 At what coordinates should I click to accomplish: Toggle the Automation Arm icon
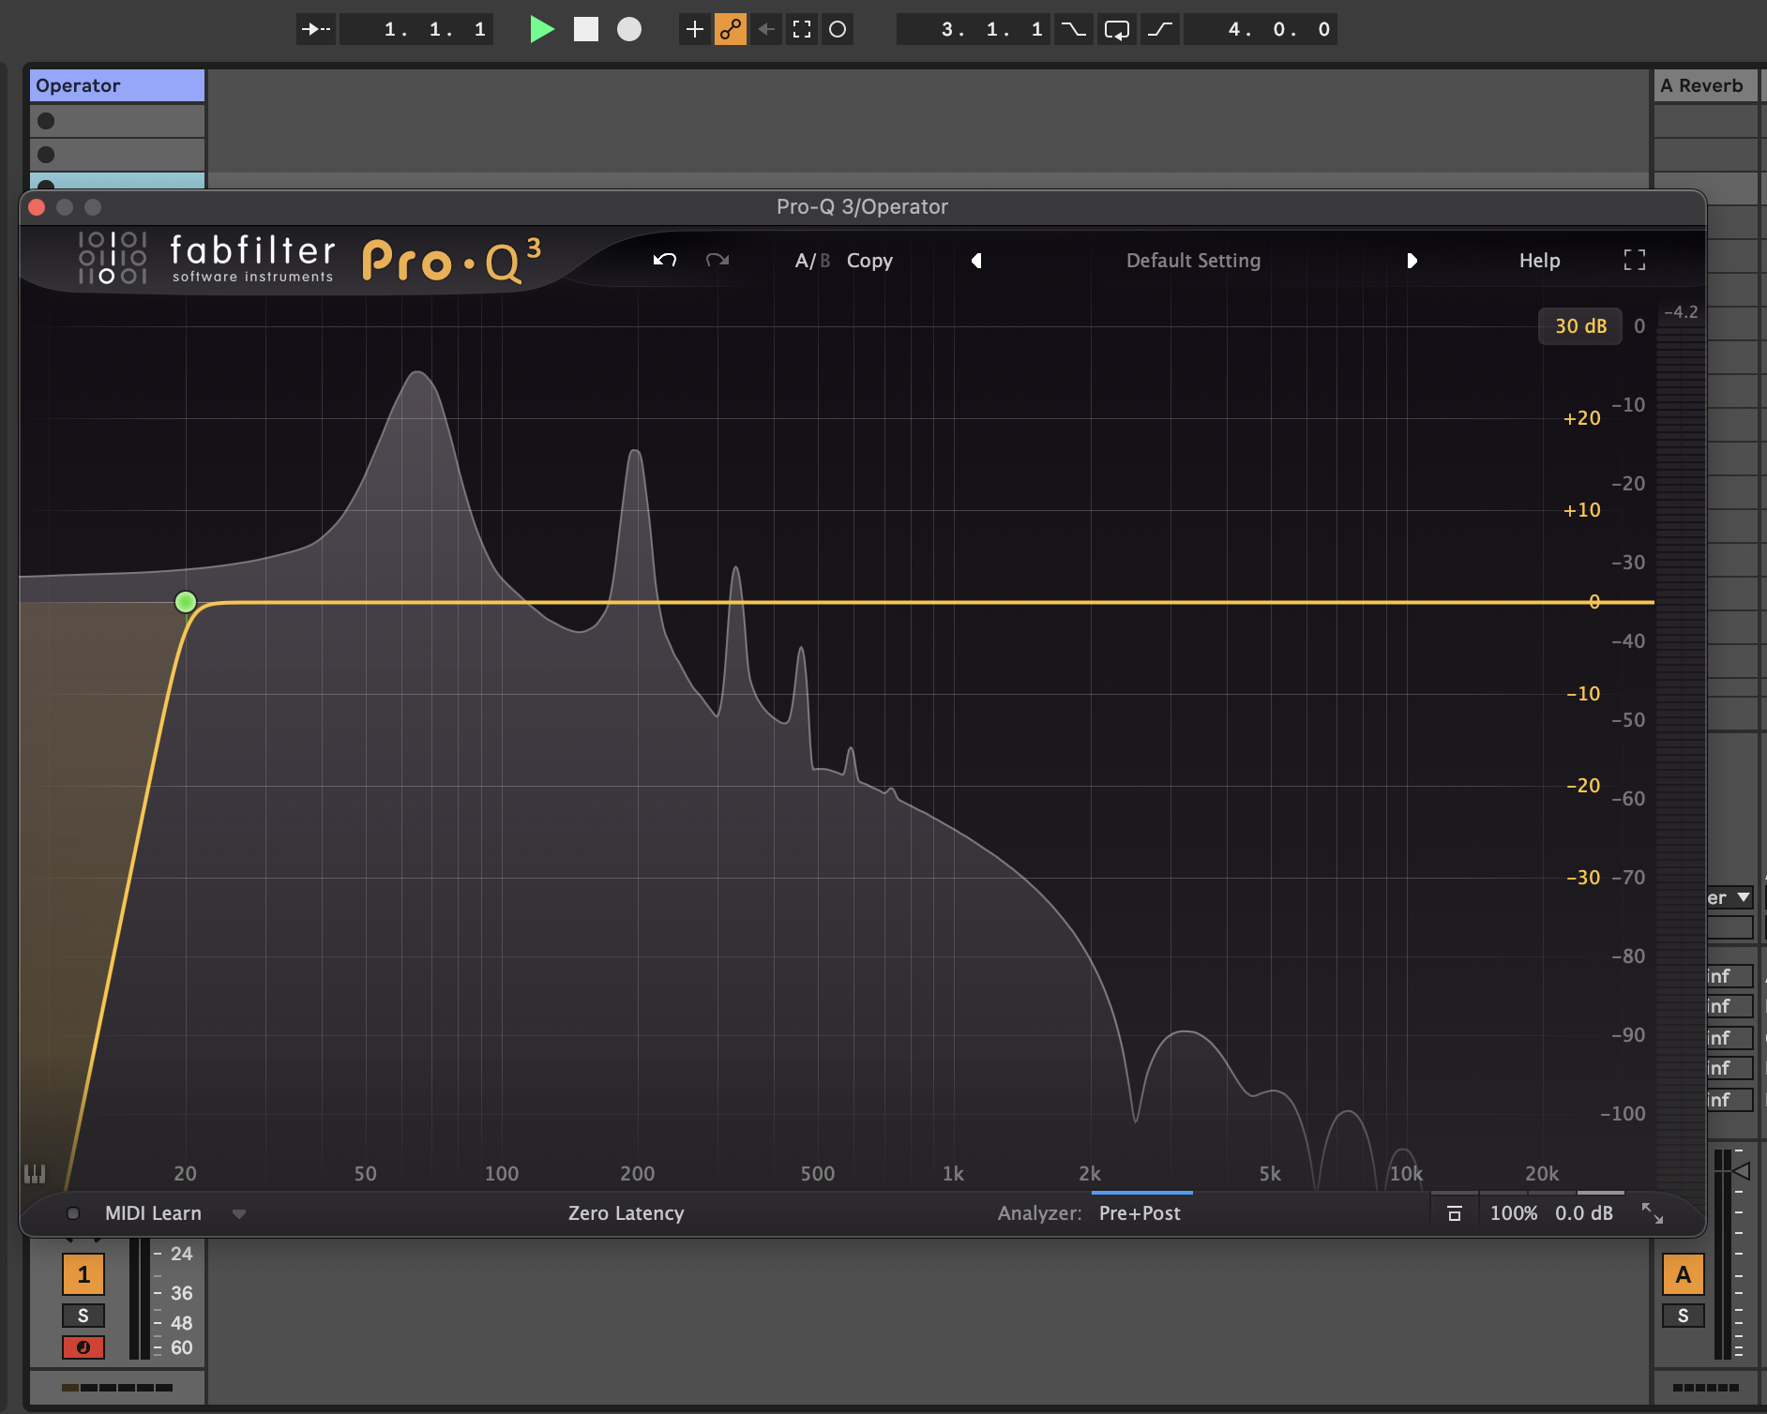pos(731,29)
